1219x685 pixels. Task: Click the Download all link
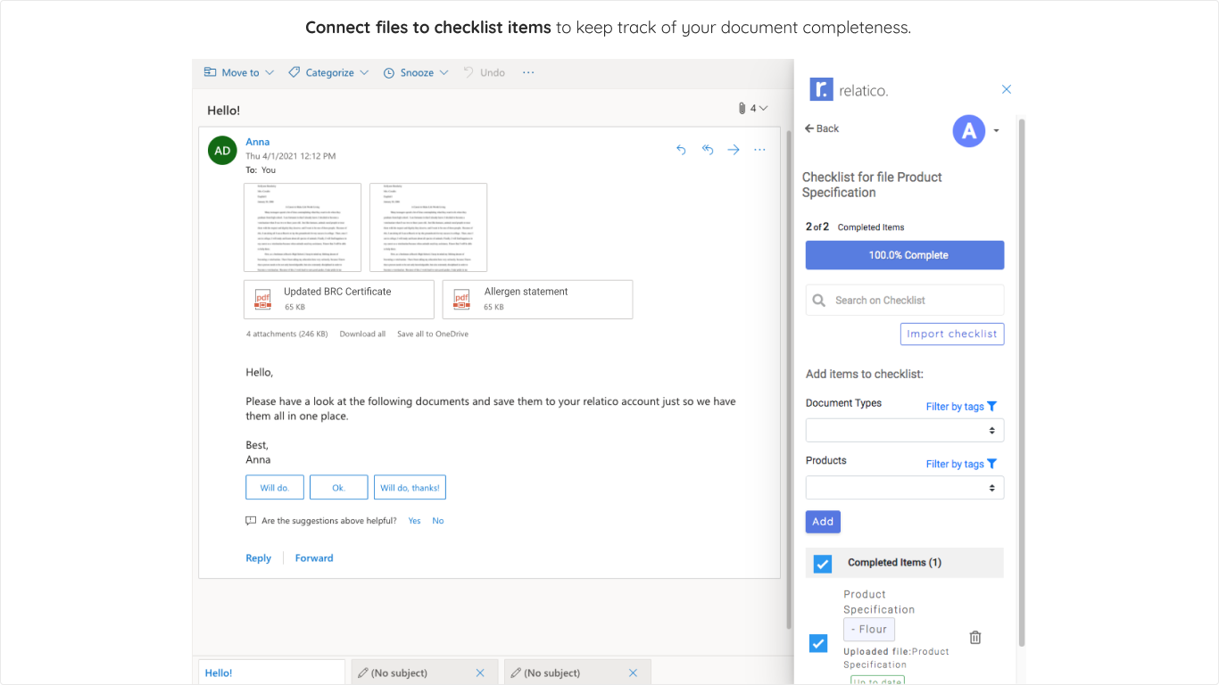click(x=362, y=334)
